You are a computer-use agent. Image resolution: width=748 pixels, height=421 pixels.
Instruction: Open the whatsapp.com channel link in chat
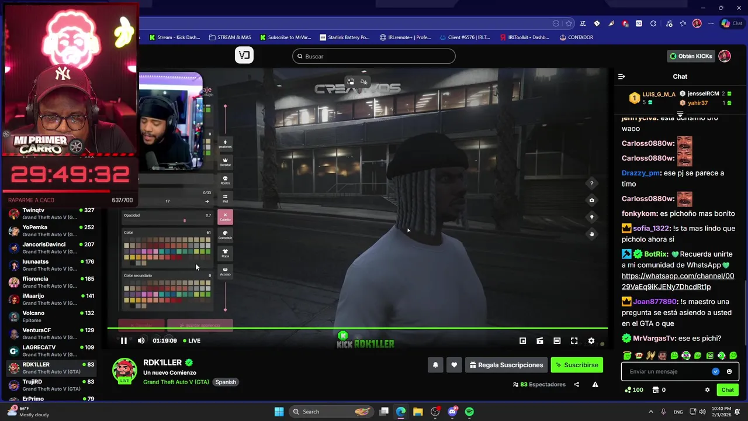click(678, 281)
